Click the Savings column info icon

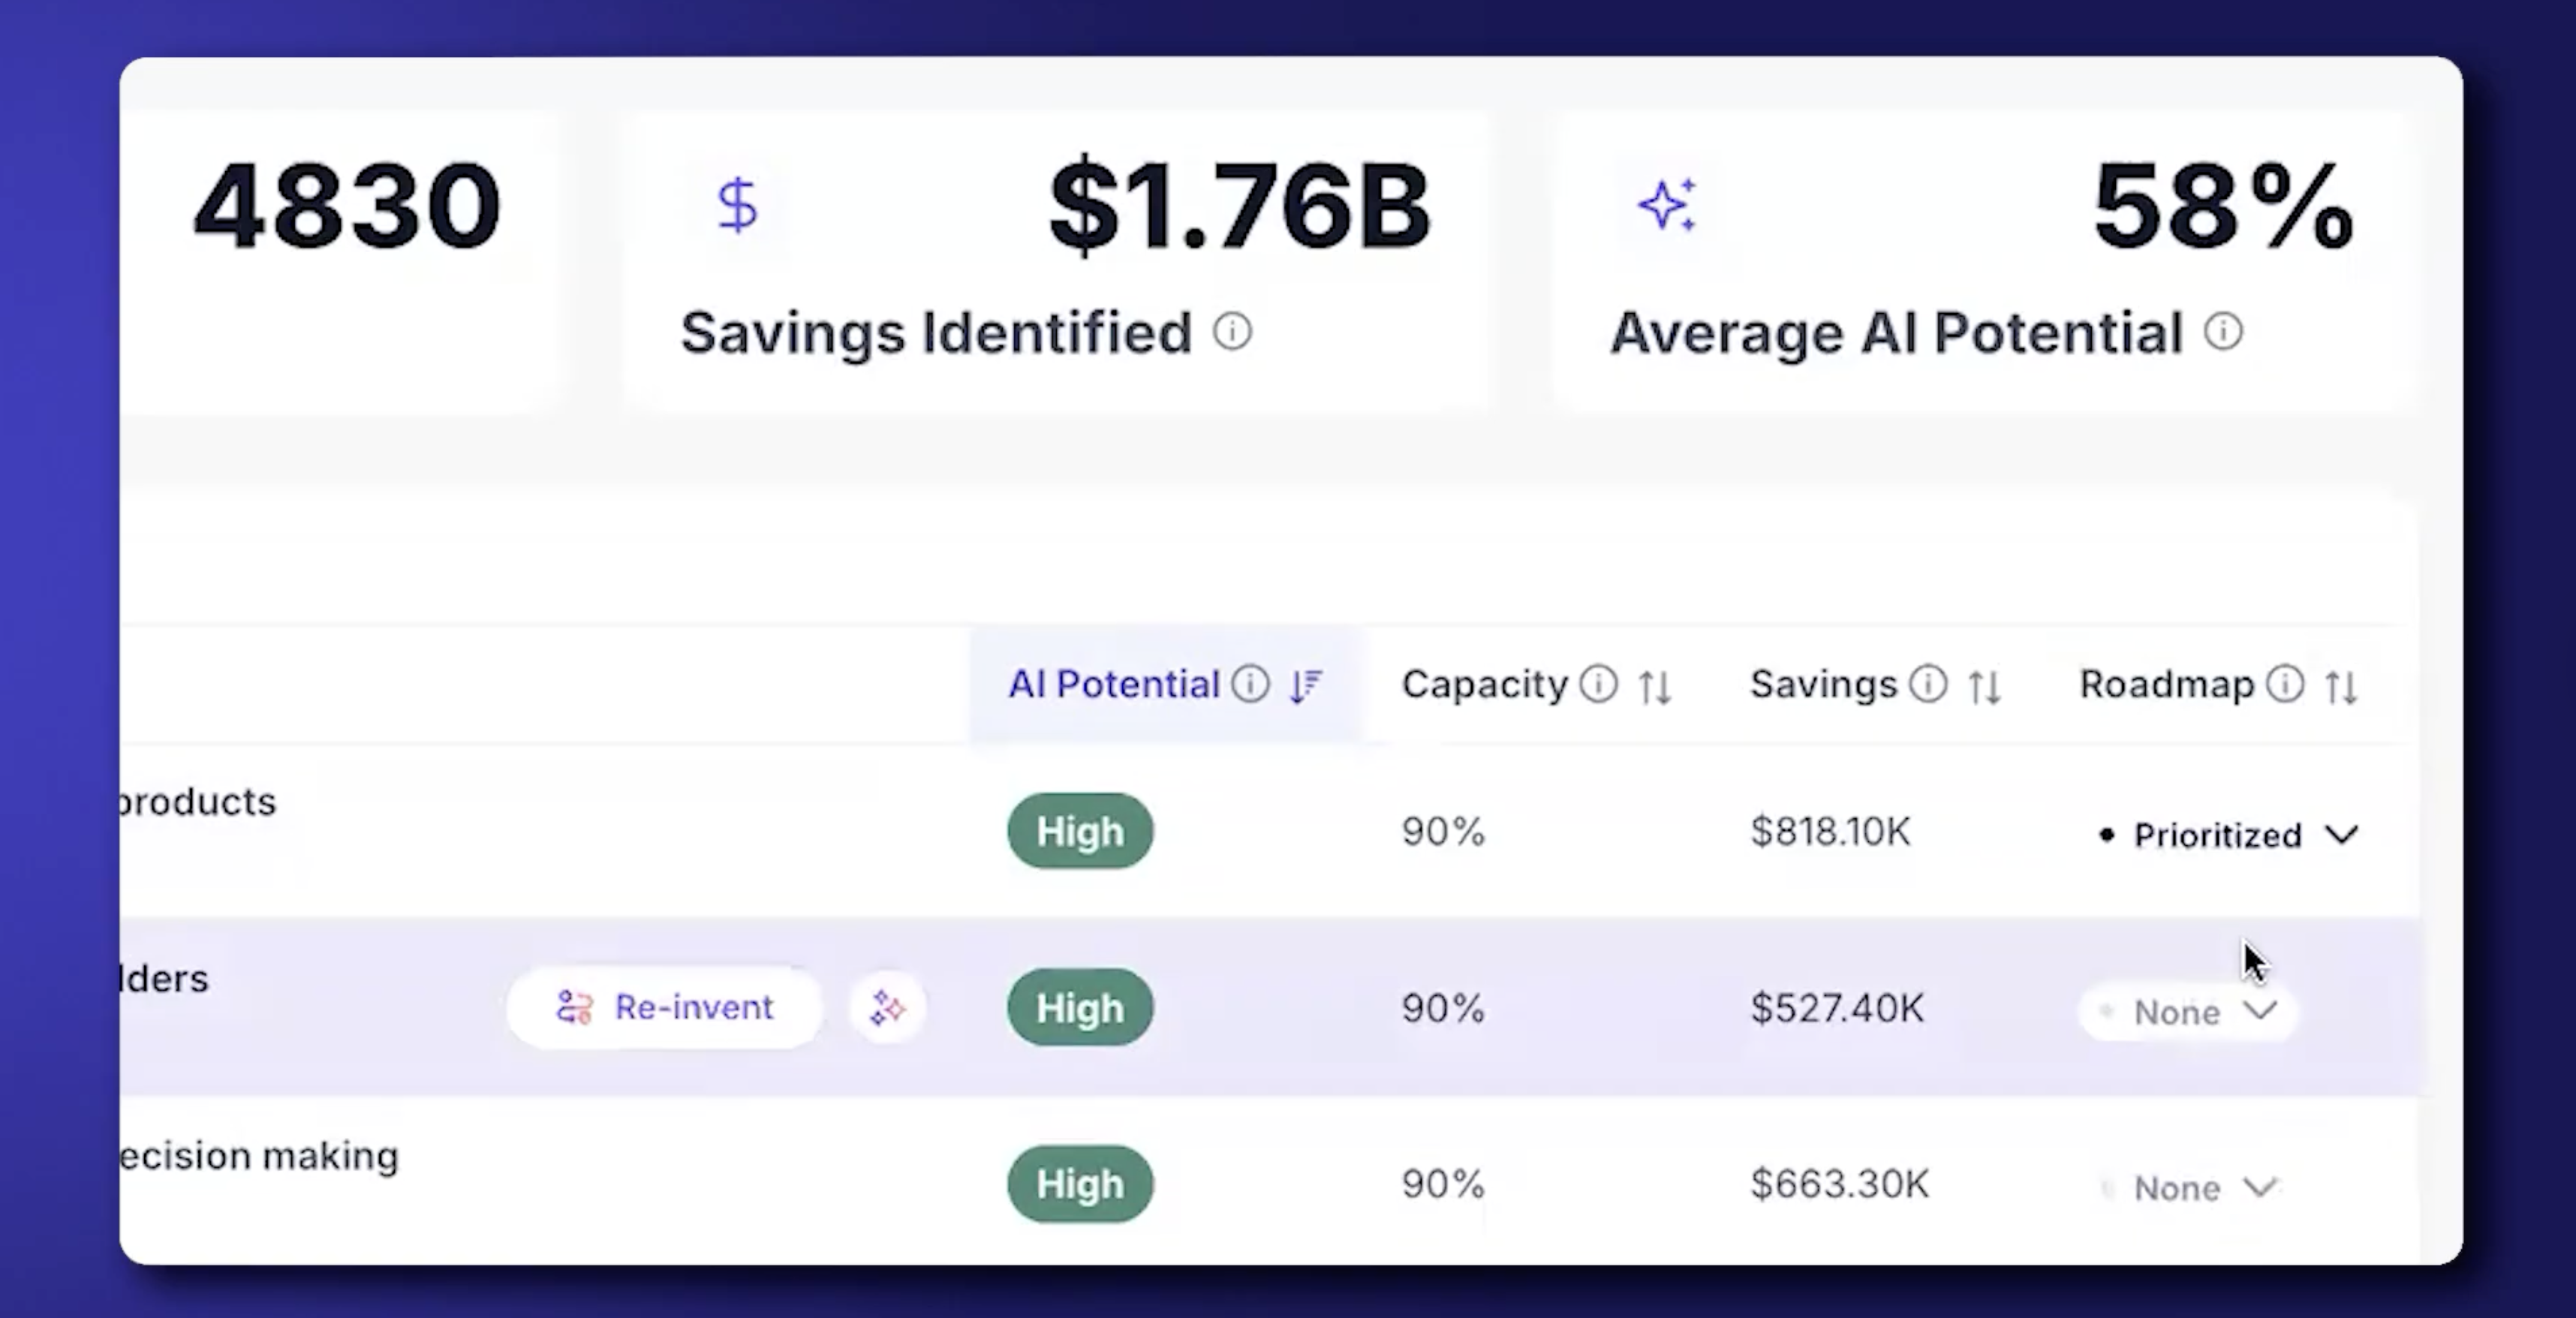(1928, 685)
